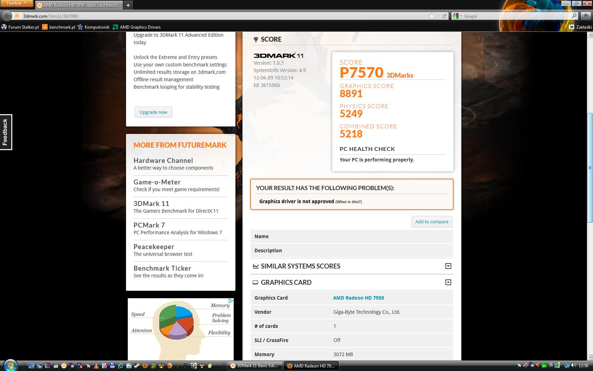Open the AMD Radeon HD 7950 card link
Viewport: 593px width, 371px height.
359,298
